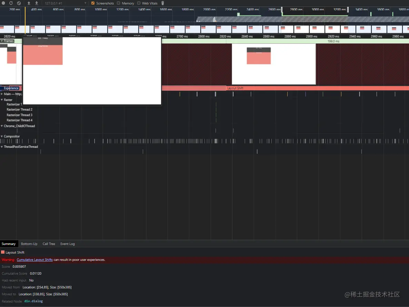Collapse the Compositor track

click(2, 136)
